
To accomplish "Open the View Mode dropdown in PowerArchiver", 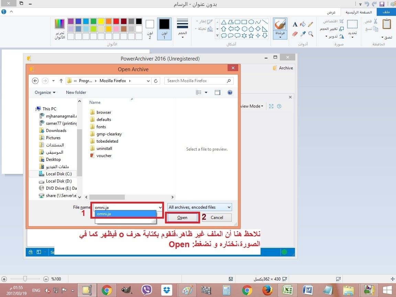I will 251,106.
